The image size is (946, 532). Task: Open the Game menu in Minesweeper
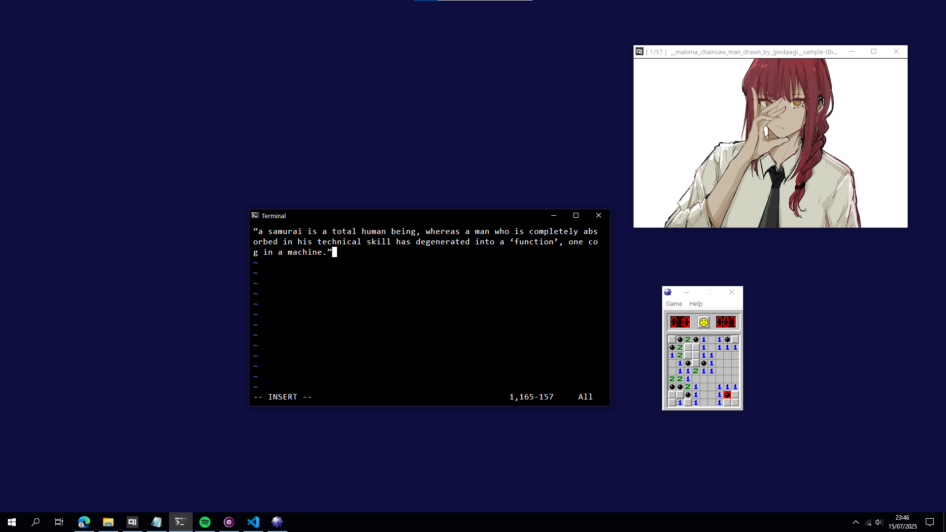tap(674, 304)
